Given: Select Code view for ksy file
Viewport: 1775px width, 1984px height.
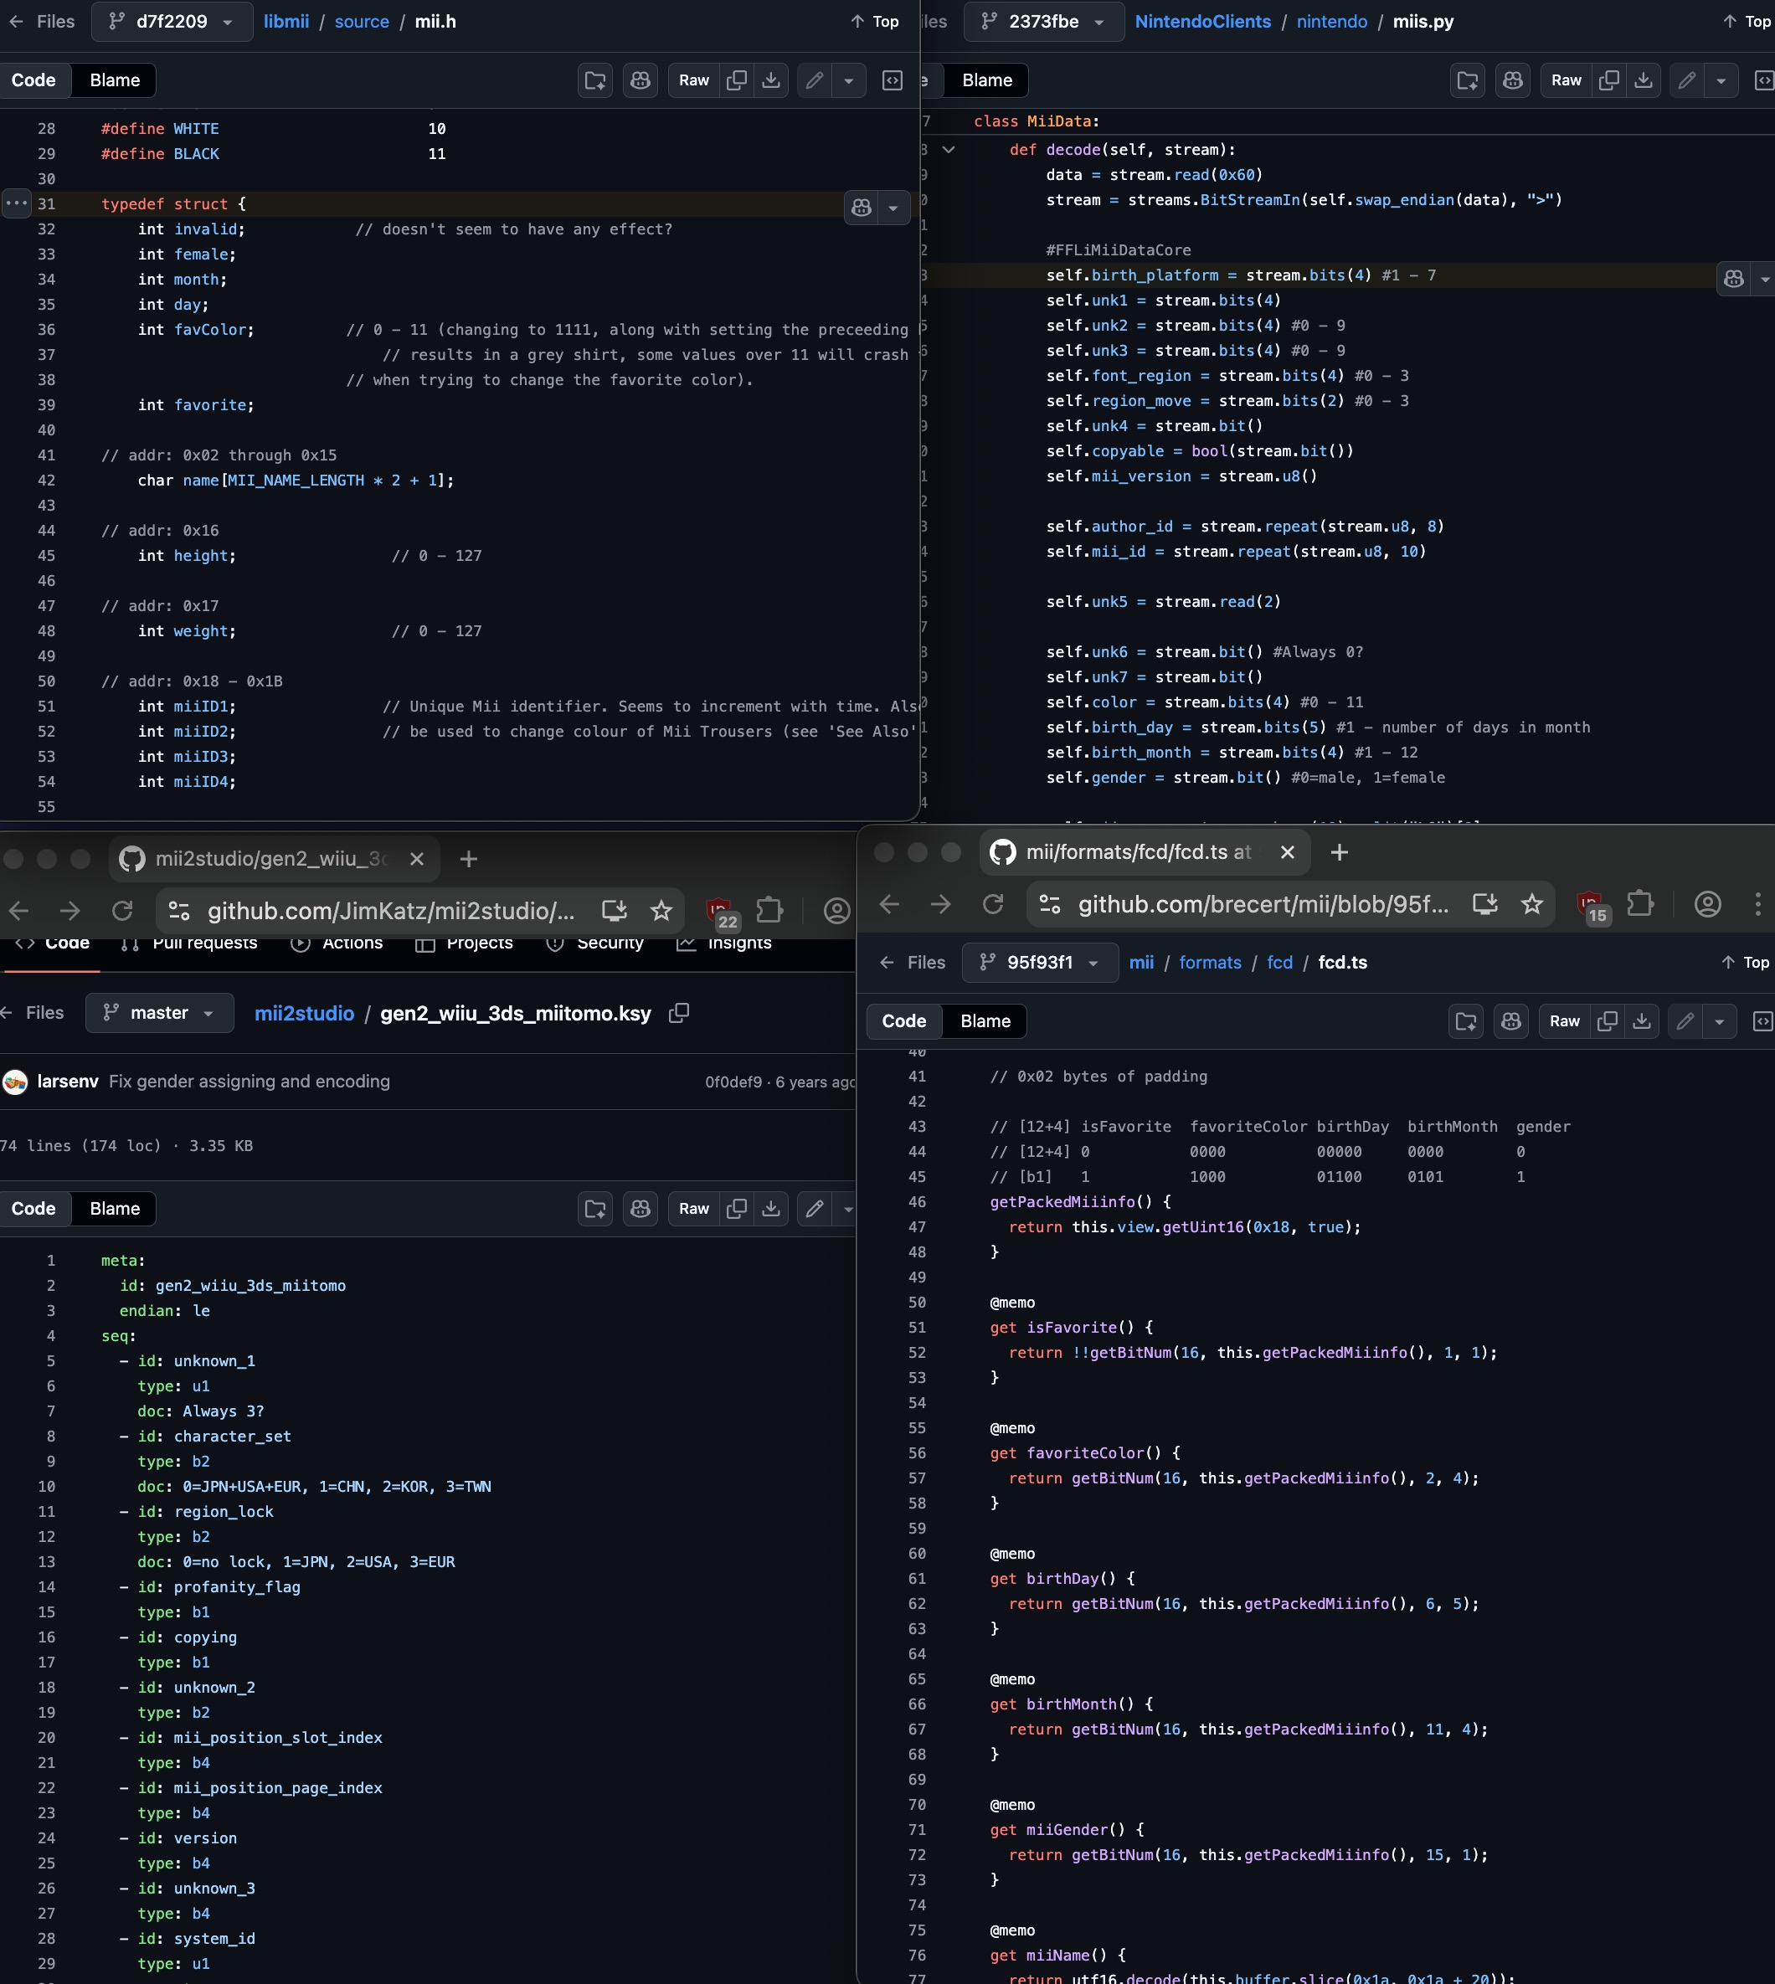Looking at the screenshot, I should 34,1208.
